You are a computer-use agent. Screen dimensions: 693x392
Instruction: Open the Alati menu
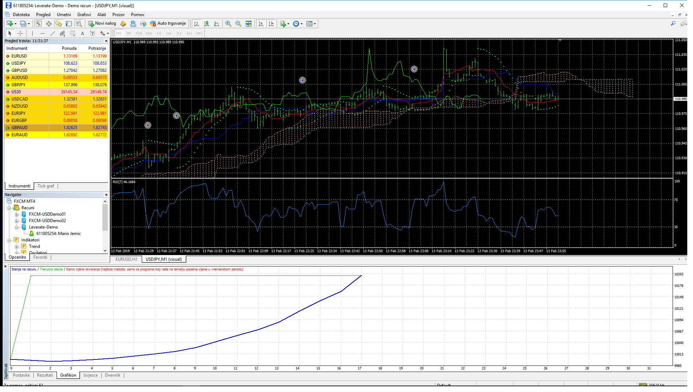102,15
